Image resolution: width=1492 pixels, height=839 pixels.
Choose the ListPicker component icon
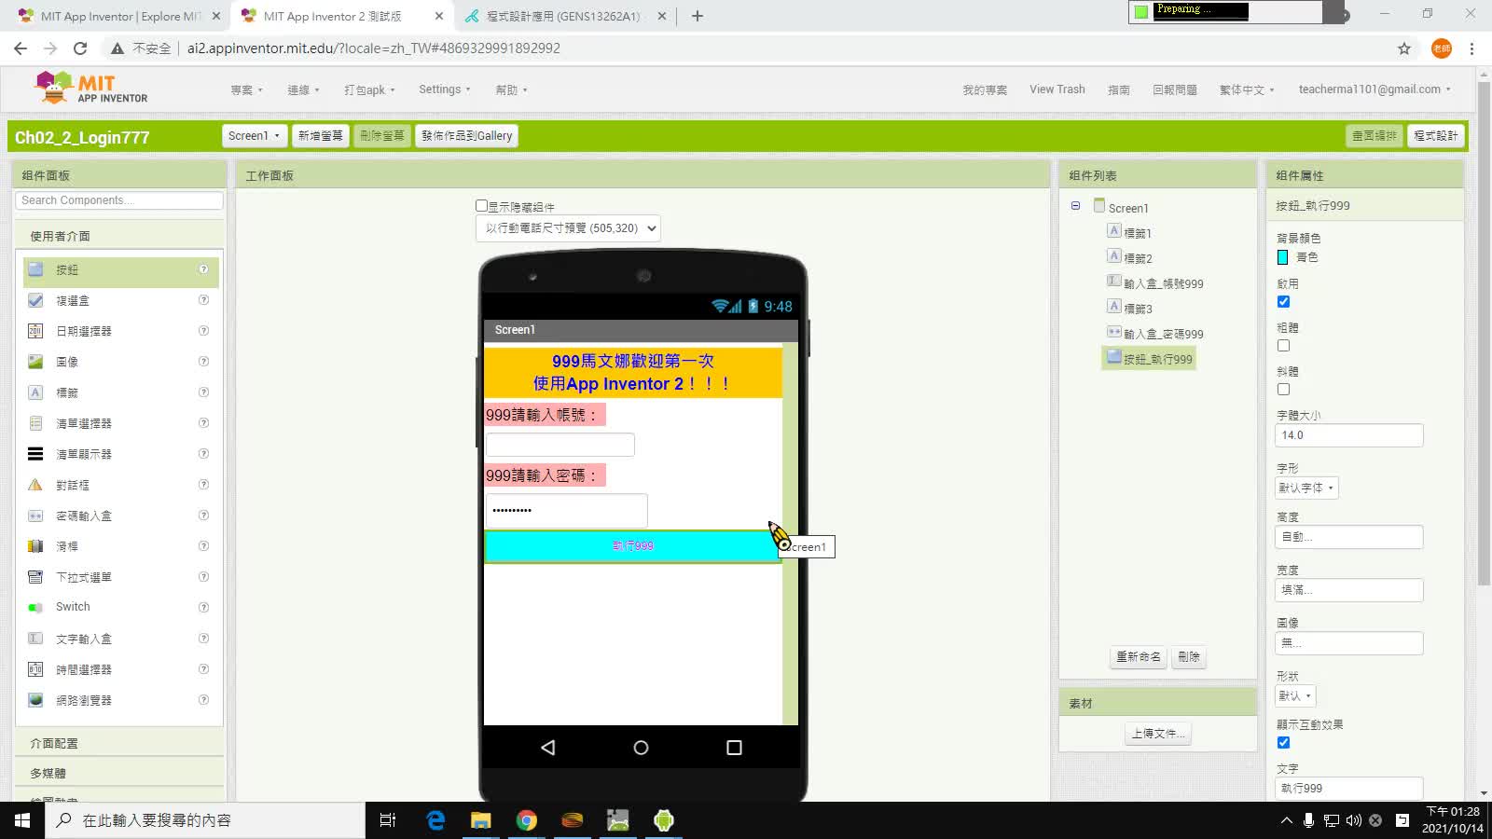tap(35, 423)
